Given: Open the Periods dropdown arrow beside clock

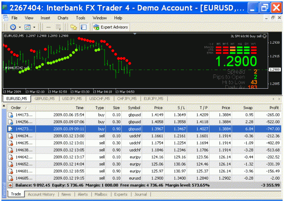Looking at the screenshot, I should 20,27.
